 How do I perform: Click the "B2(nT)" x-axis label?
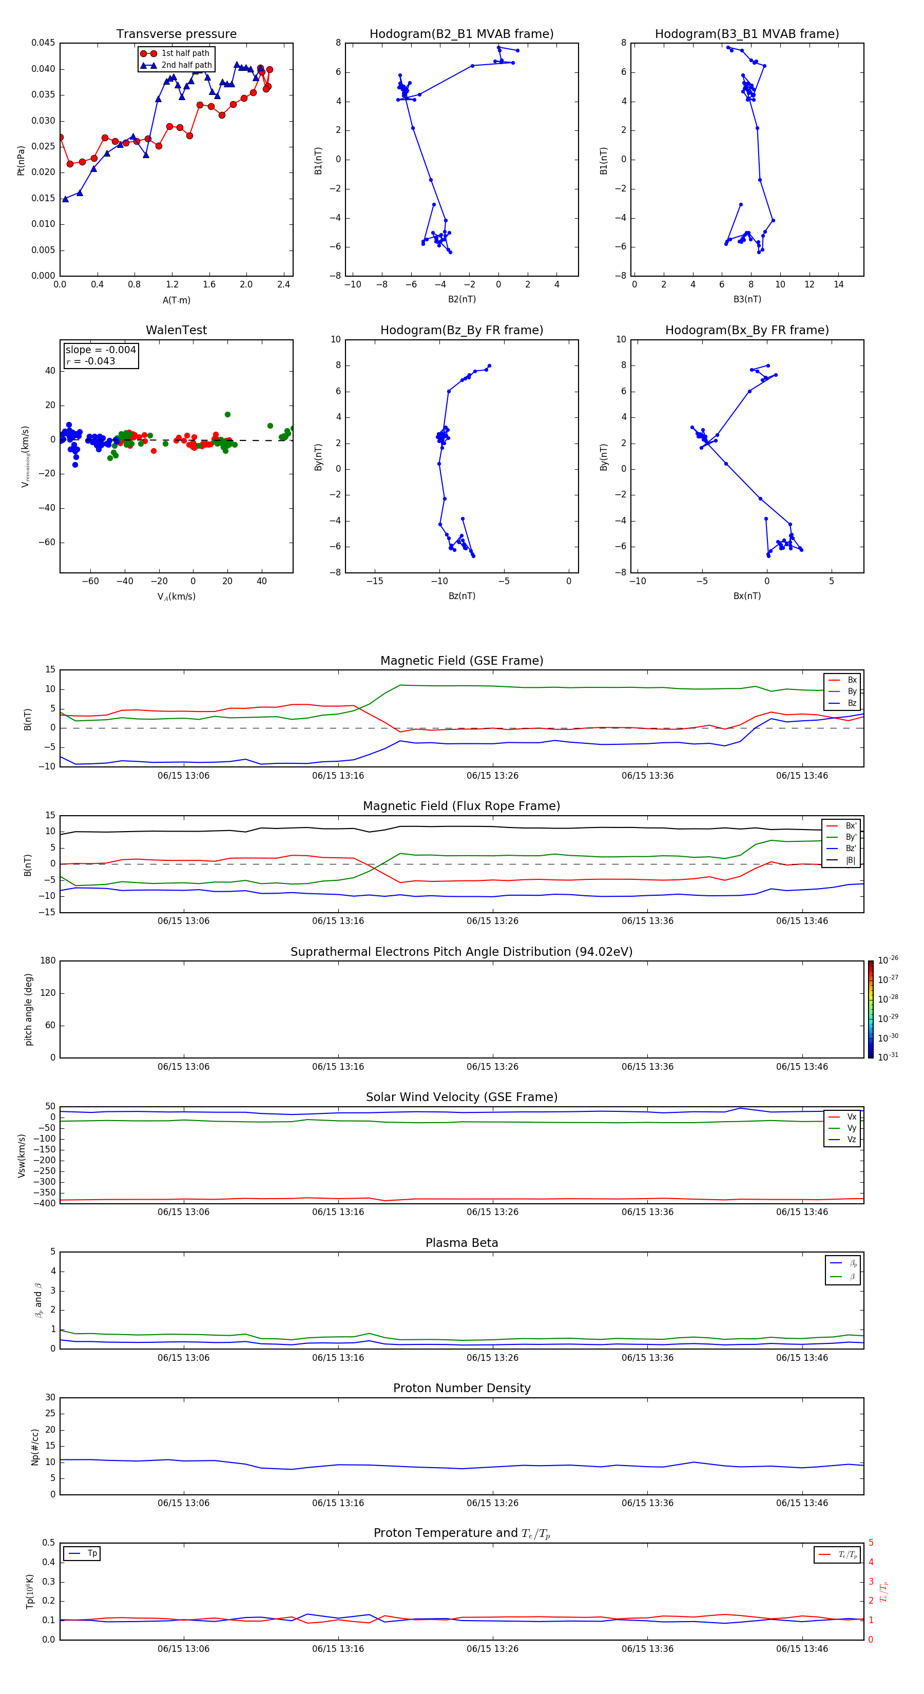(x=461, y=300)
